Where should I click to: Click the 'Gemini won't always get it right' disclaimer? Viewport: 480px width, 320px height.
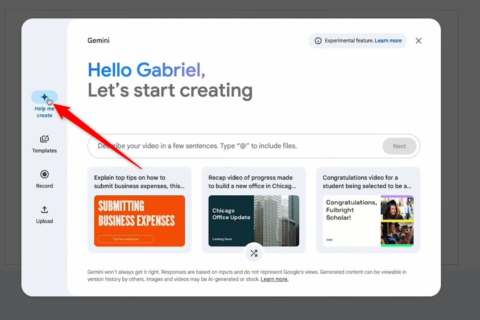pyautogui.click(x=247, y=275)
